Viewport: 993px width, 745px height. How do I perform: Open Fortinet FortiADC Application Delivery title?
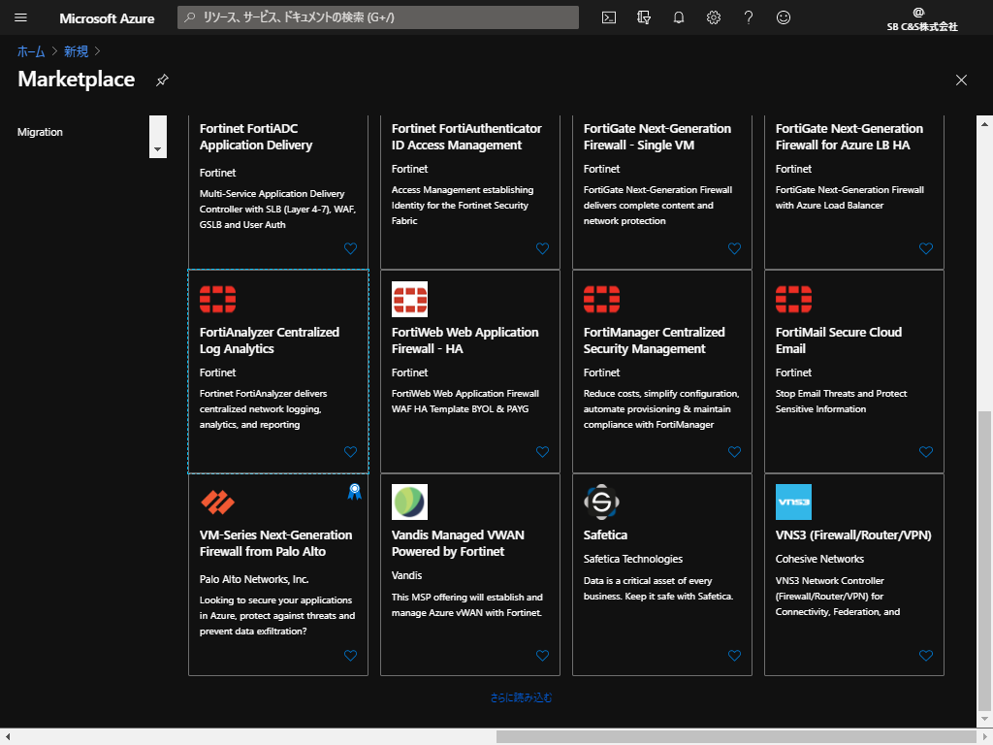[x=256, y=137]
